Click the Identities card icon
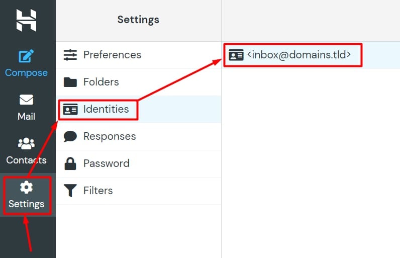The width and height of the screenshot is (400, 258). click(x=70, y=109)
